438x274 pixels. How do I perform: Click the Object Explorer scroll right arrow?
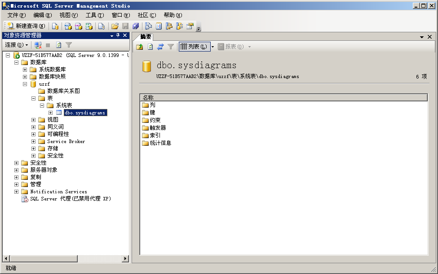tap(125, 258)
